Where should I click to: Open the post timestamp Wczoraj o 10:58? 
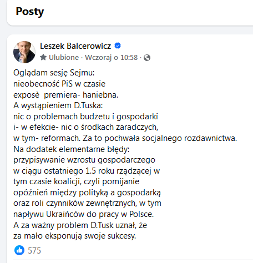(111, 58)
